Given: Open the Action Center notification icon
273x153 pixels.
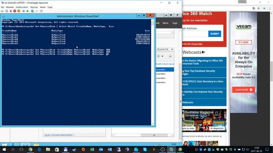Looking at the screenshot, I should (x=267, y=149).
